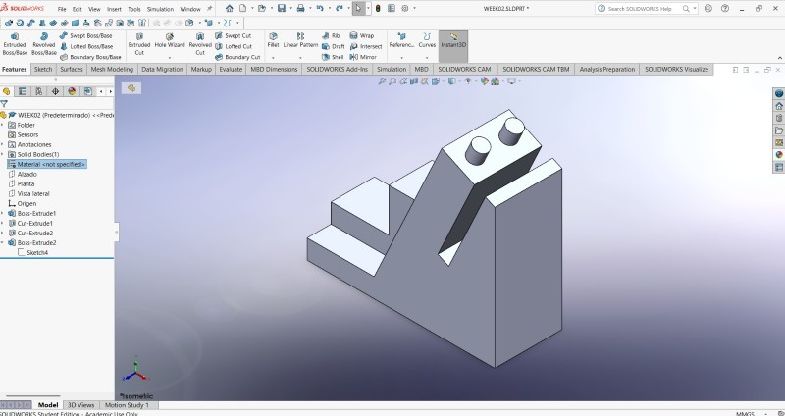Switch to the Sketch tab
This screenshot has height=416, width=785.
pyautogui.click(x=43, y=69)
